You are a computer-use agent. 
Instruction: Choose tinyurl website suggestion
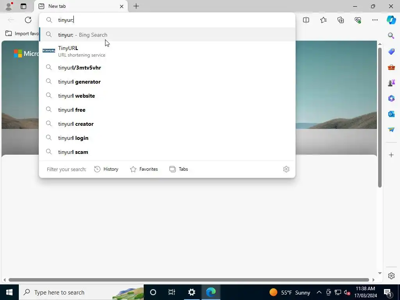(x=167, y=96)
